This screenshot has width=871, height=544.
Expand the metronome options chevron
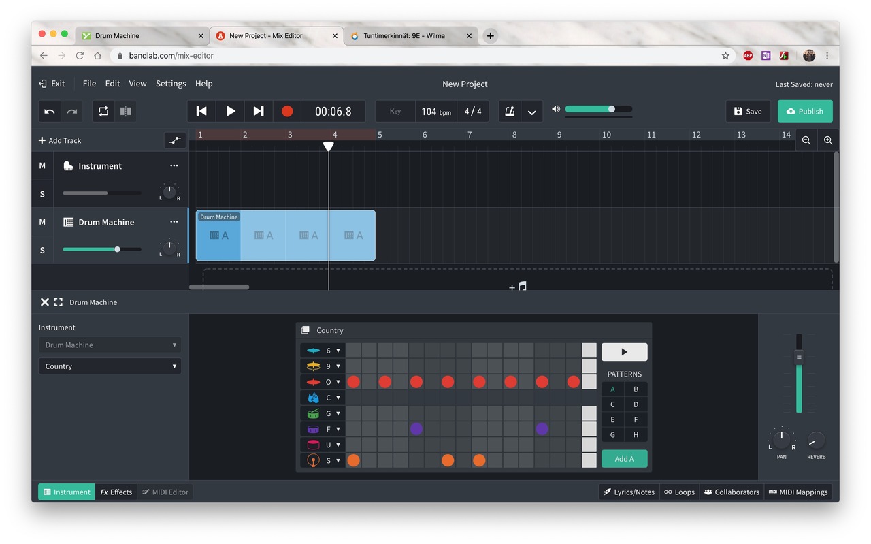(531, 112)
